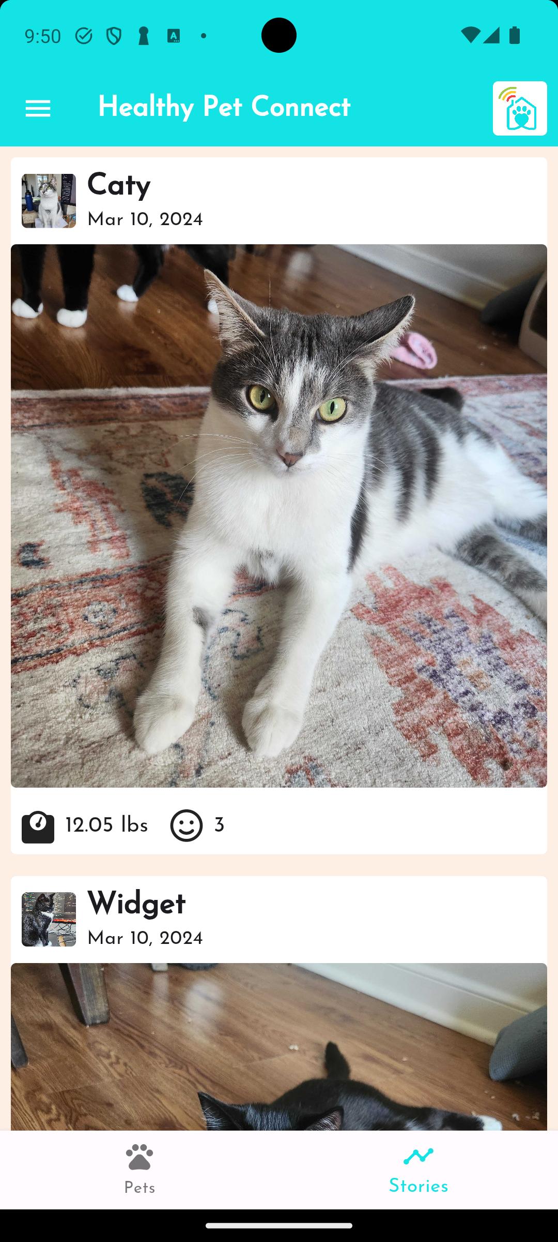Tap the shield icon in status bar

pyautogui.click(x=114, y=36)
